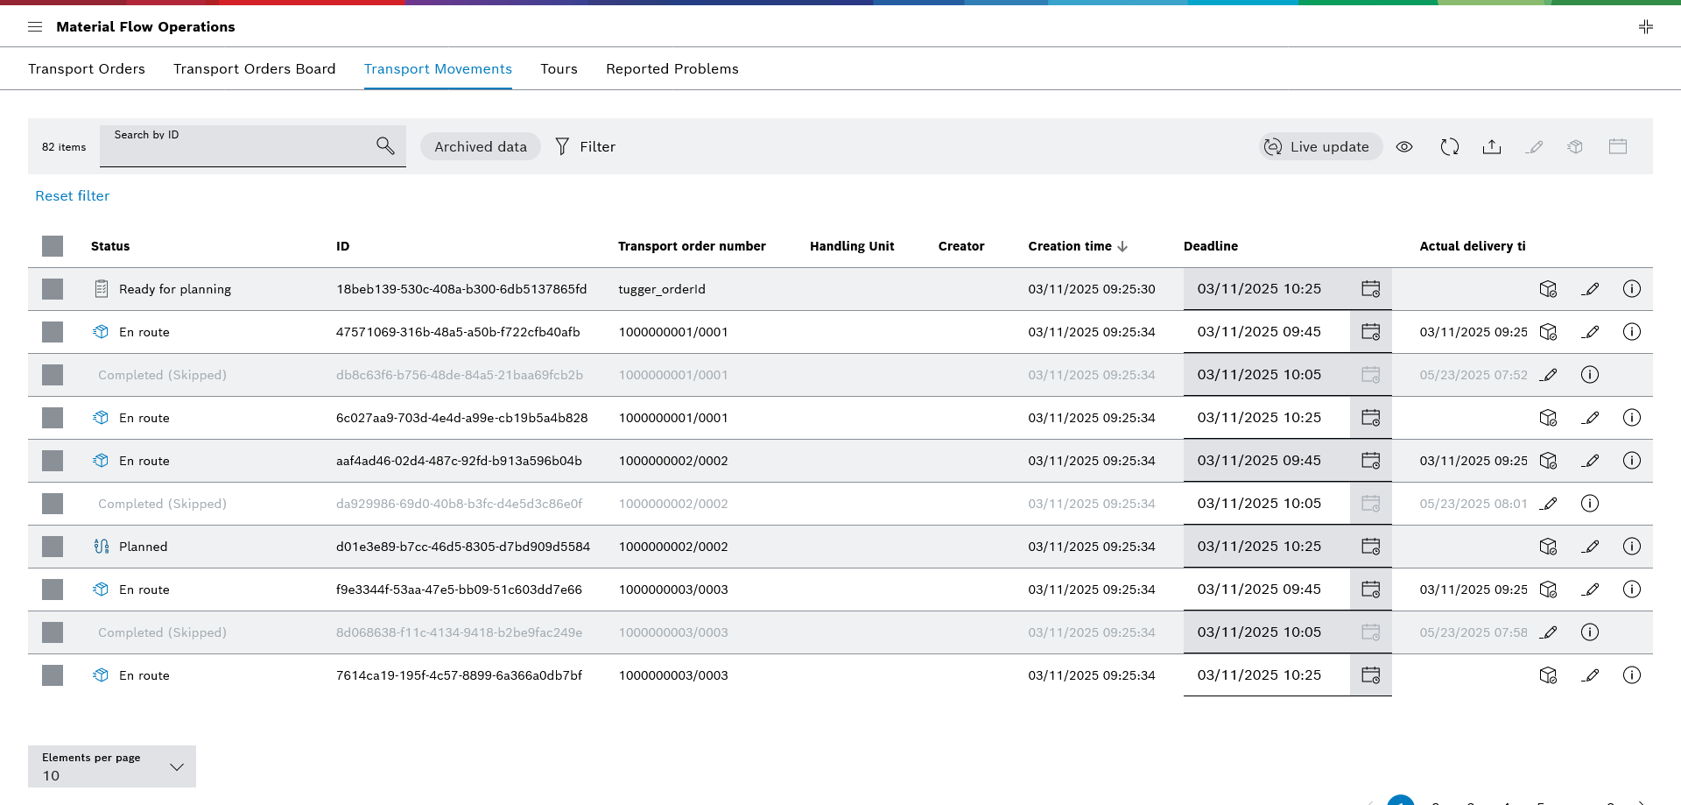Edit the row with ID 47571069
Screen dimensions: 1681x805
click(1591, 332)
